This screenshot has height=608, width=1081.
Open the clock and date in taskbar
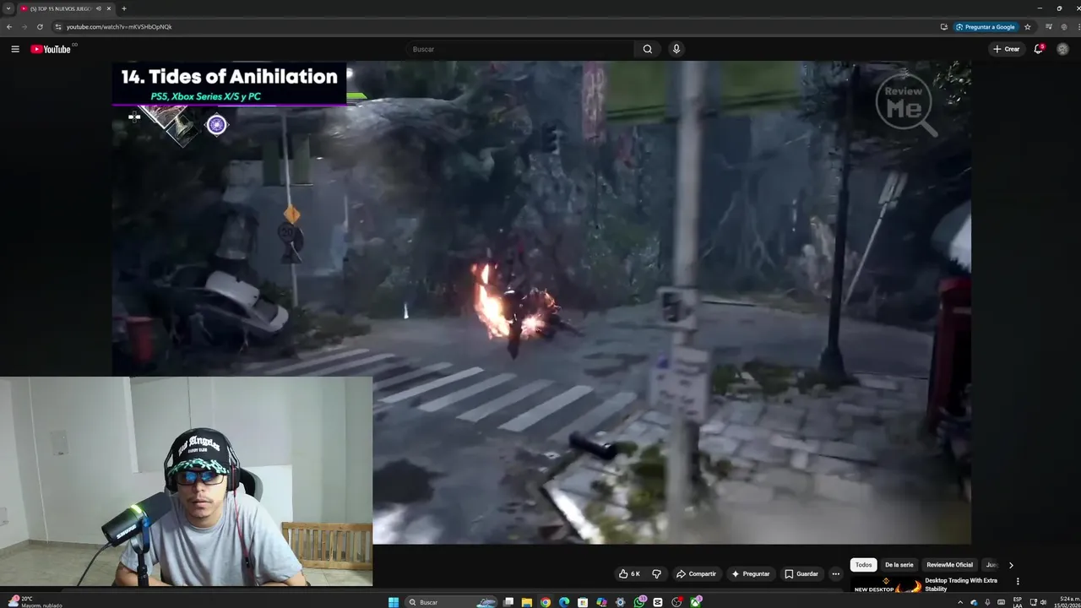pyautogui.click(x=1068, y=602)
